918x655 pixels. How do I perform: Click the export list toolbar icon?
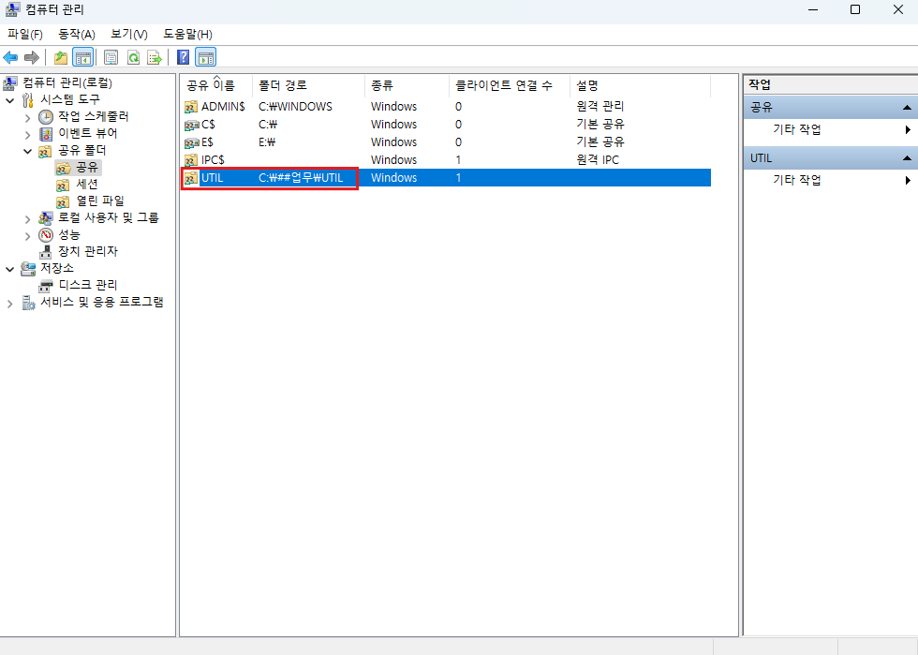(155, 57)
